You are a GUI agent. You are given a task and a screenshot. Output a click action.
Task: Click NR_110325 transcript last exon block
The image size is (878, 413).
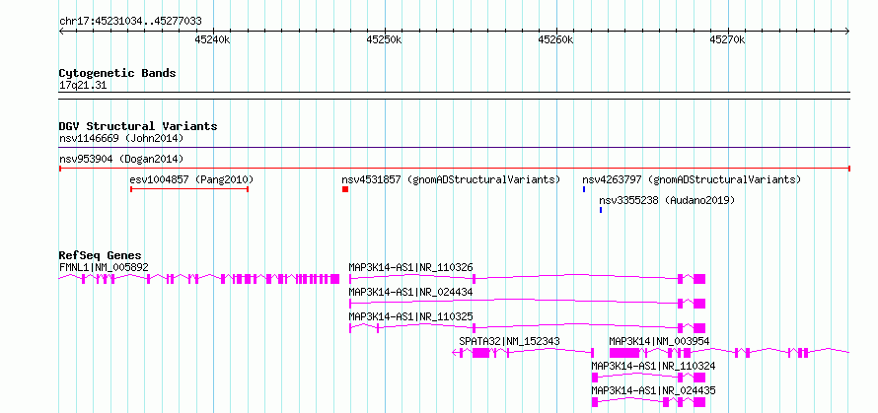coord(699,328)
